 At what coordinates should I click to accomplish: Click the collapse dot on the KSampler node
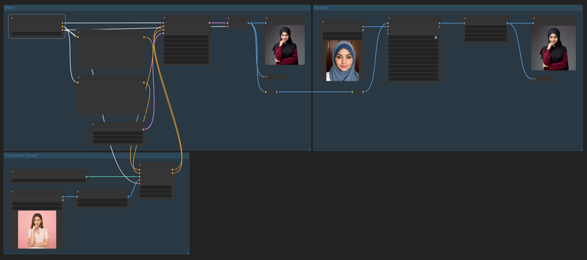164,18
